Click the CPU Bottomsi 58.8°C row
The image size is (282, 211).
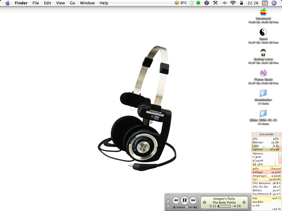click(267, 183)
